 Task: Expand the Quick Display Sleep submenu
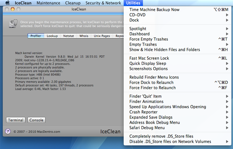click(x=178, y=64)
